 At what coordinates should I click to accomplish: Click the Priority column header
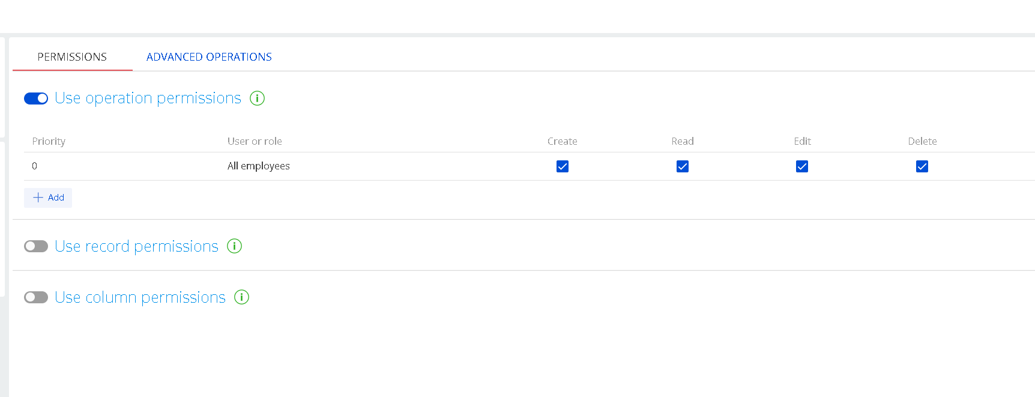click(49, 141)
